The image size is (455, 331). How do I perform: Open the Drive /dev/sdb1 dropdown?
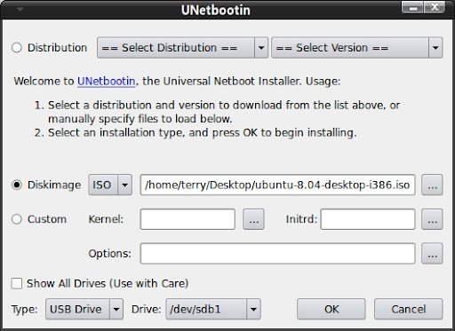click(213, 309)
